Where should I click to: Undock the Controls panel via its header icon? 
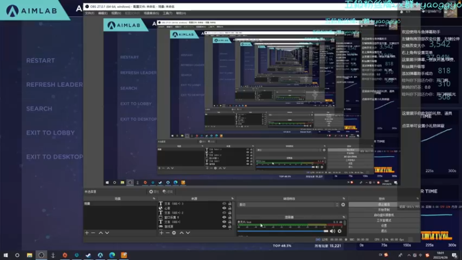tap(418, 199)
